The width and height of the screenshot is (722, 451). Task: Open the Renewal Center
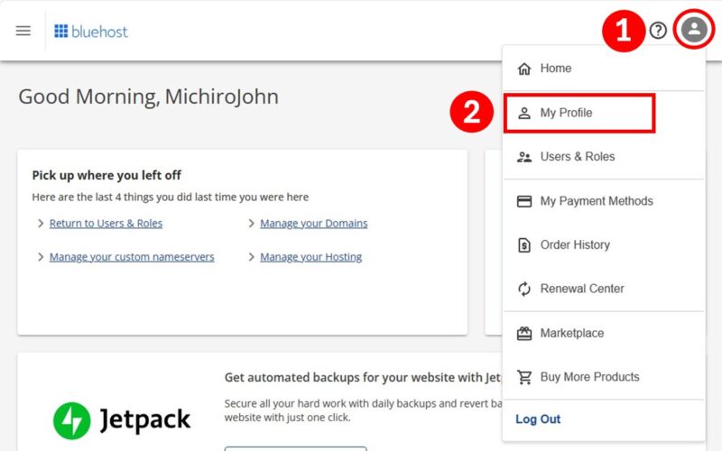point(581,290)
